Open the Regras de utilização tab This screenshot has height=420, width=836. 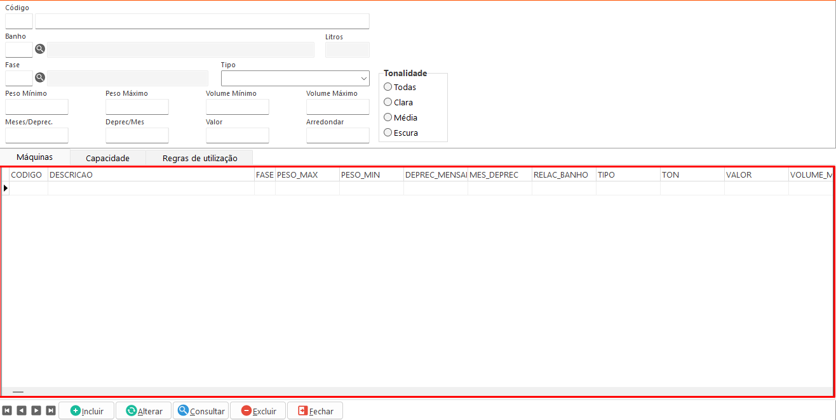pos(199,158)
